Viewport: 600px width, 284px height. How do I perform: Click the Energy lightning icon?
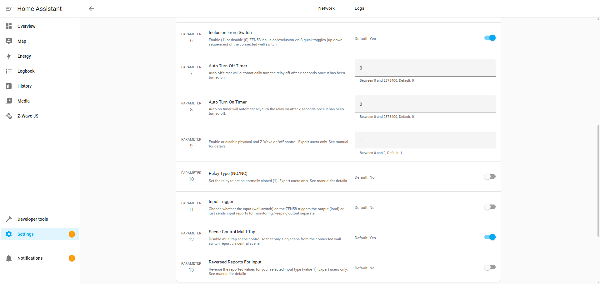tap(9, 56)
